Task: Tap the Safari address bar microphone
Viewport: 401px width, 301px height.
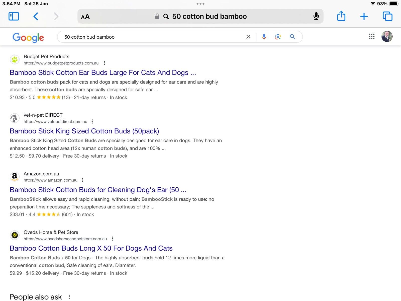Action: [x=316, y=16]
